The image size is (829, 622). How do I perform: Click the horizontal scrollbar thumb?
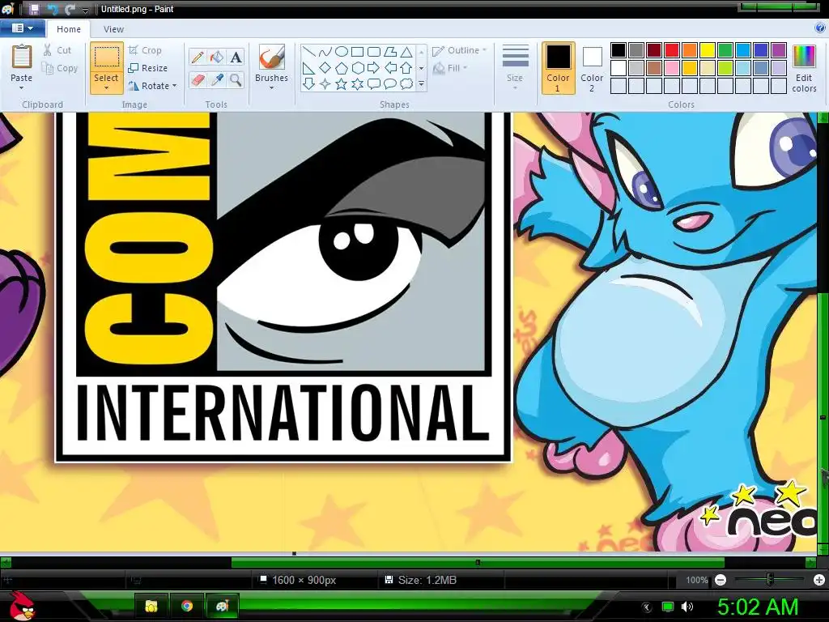point(478,563)
